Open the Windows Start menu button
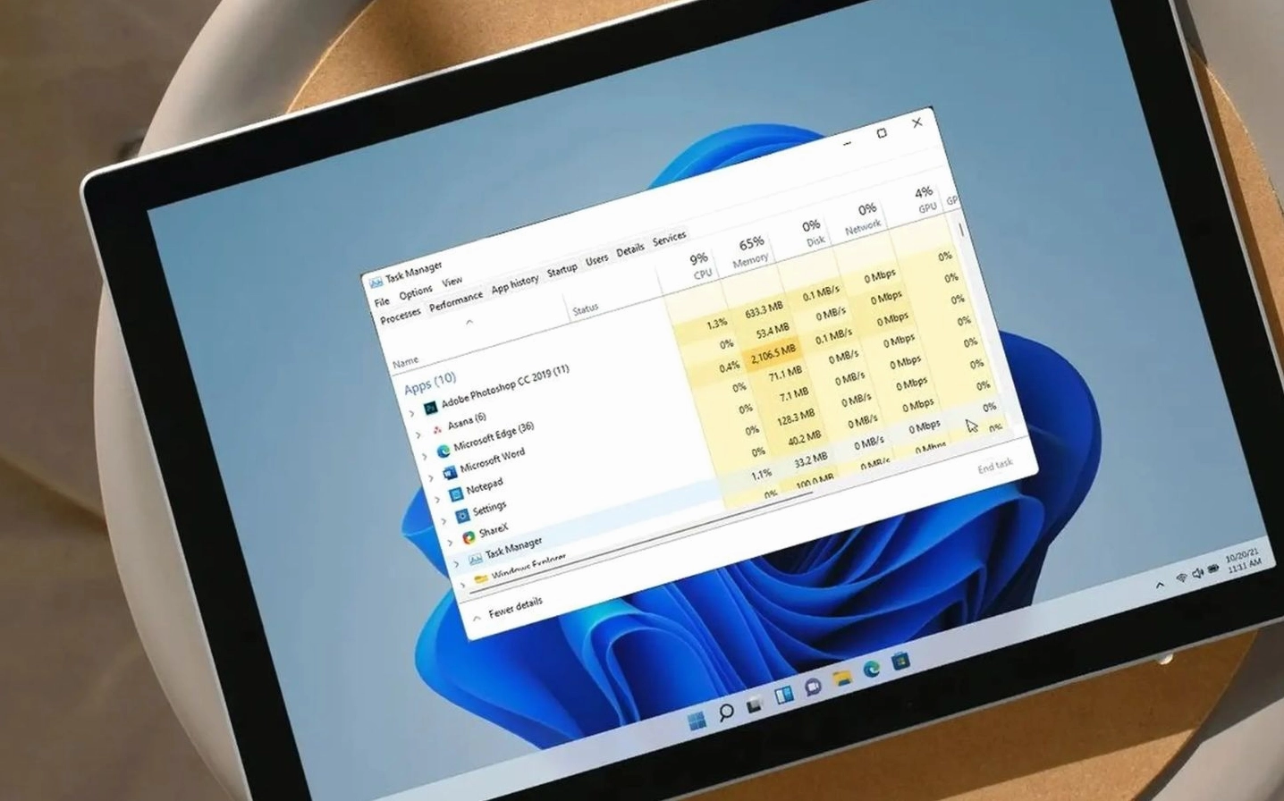This screenshot has width=1284, height=801. [x=696, y=721]
